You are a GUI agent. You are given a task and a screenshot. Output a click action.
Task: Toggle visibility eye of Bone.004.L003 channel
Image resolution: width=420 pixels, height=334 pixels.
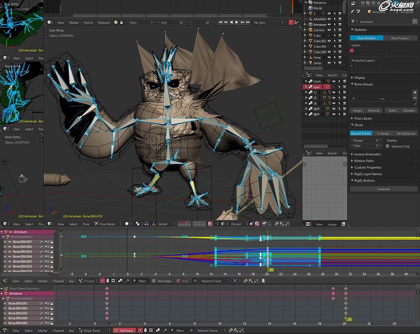point(10,252)
